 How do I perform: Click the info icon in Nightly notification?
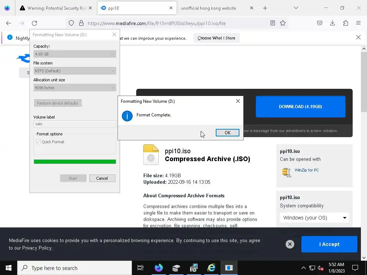pyautogui.click(x=10, y=37)
